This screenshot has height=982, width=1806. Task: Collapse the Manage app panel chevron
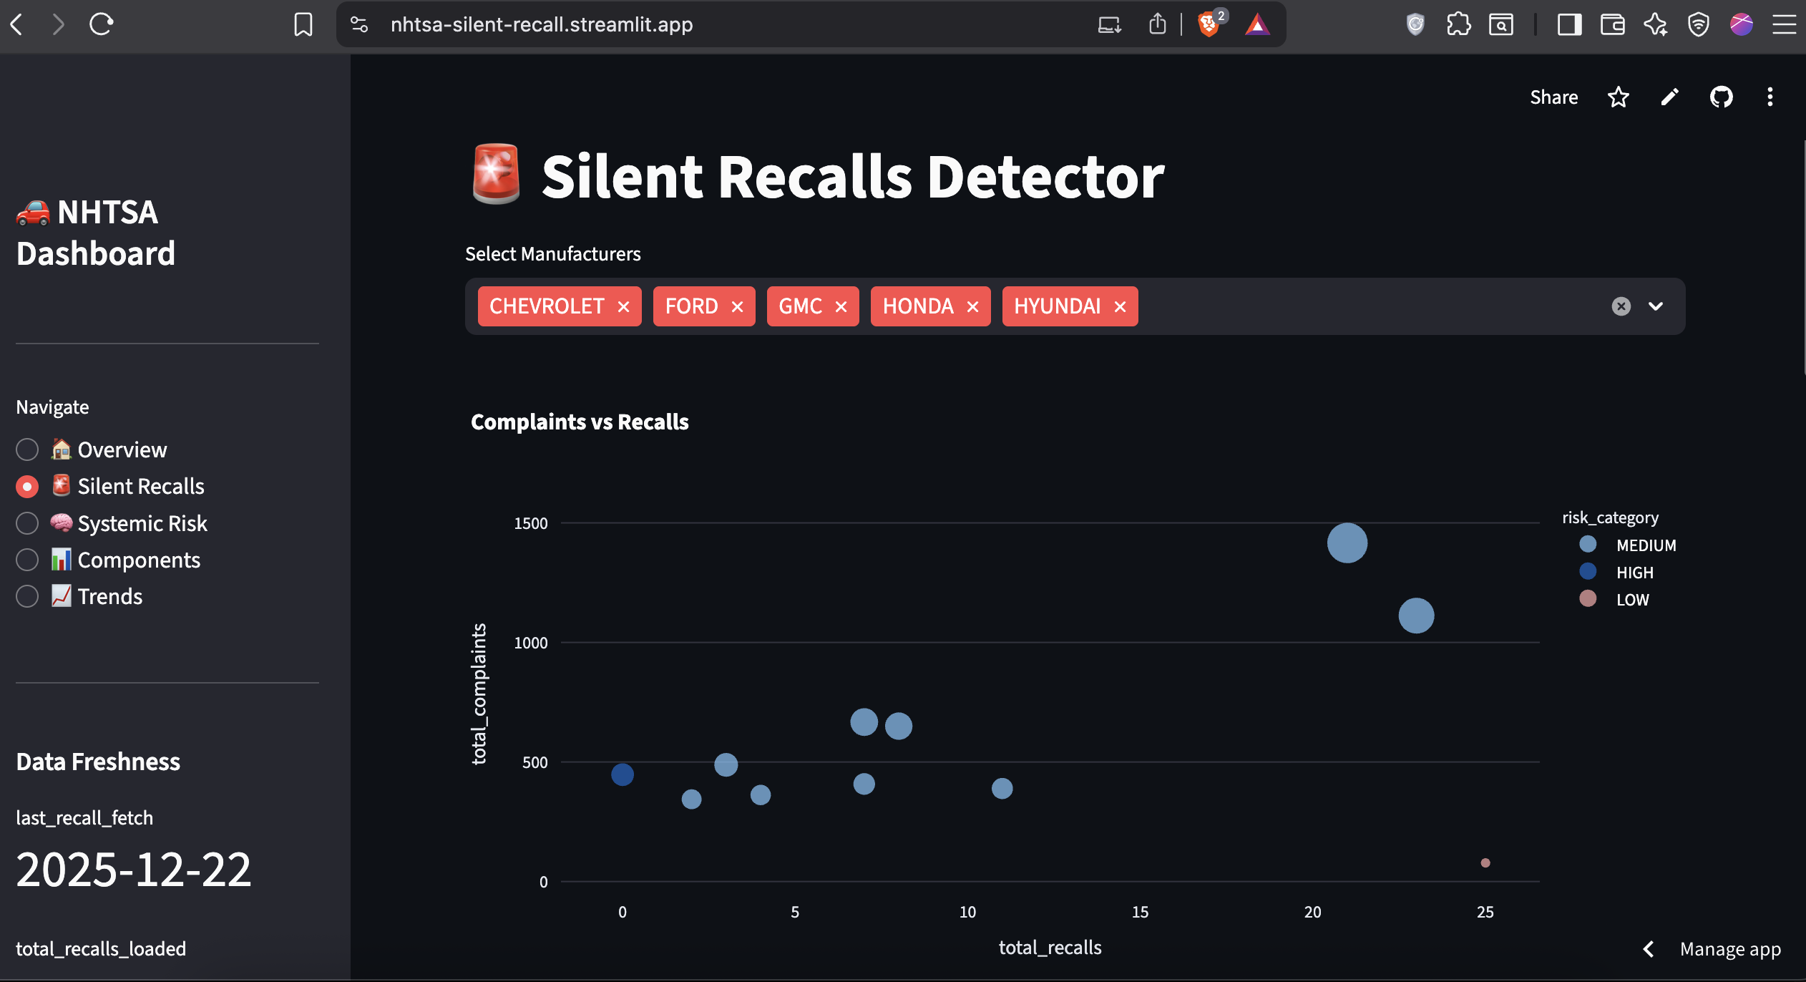click(1649, 948)
